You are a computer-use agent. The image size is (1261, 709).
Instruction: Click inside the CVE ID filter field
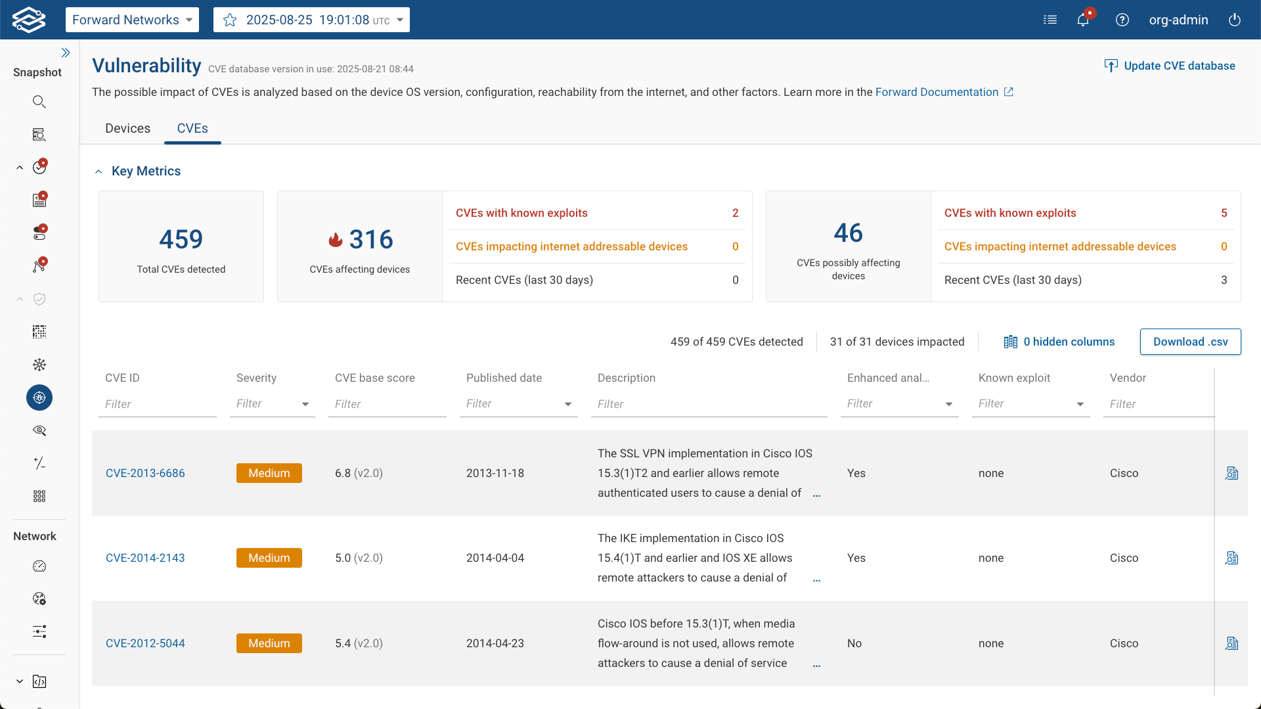157,404
